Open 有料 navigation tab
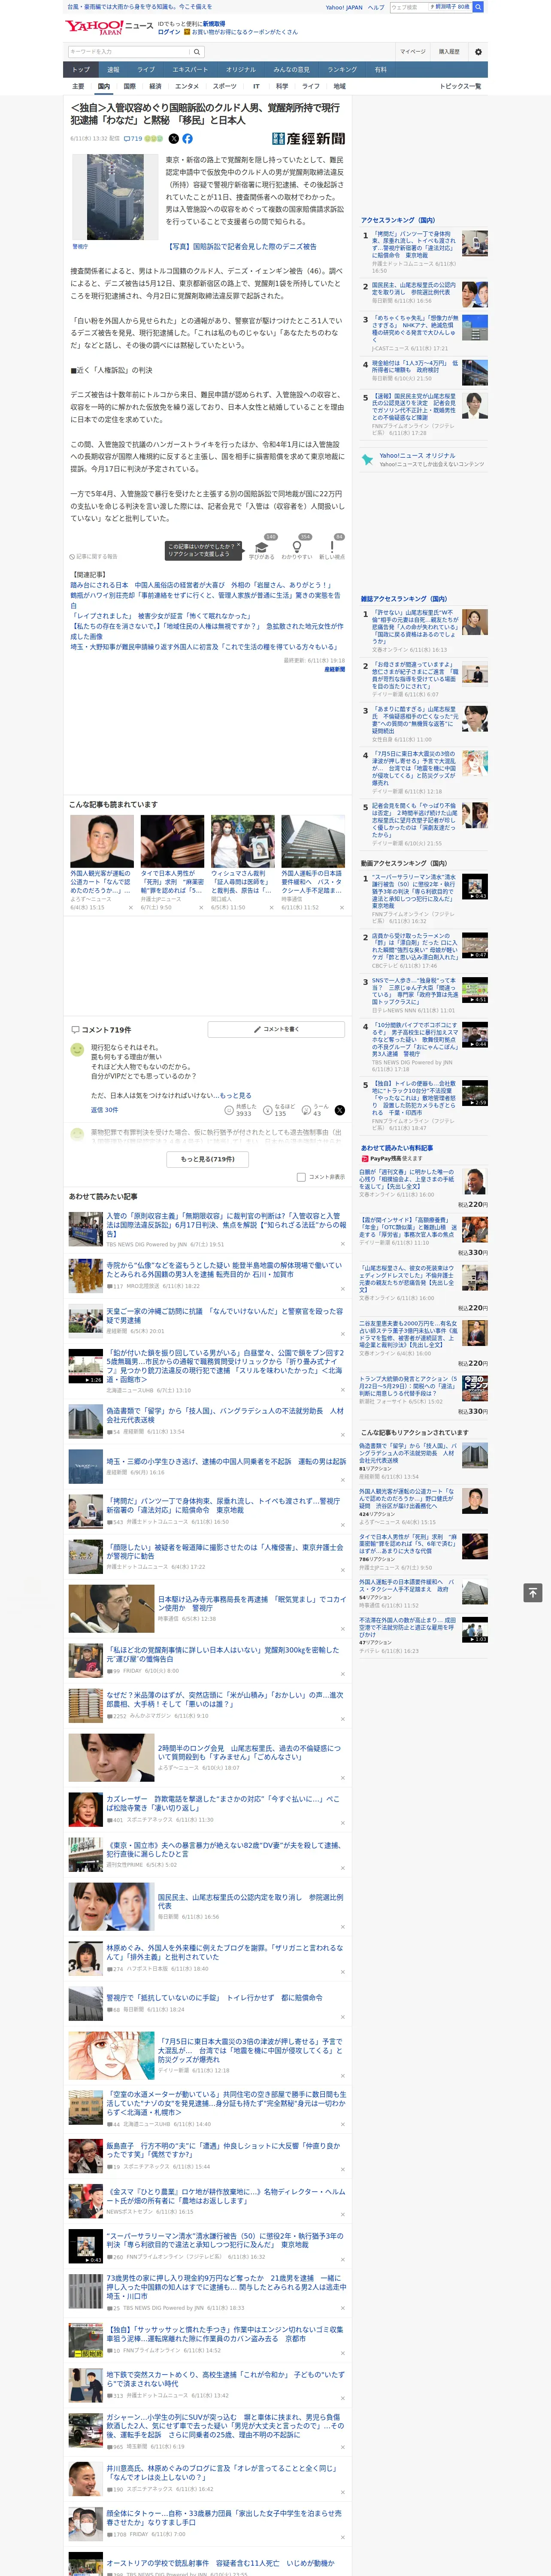551x2576 pixels. point(381,69)
